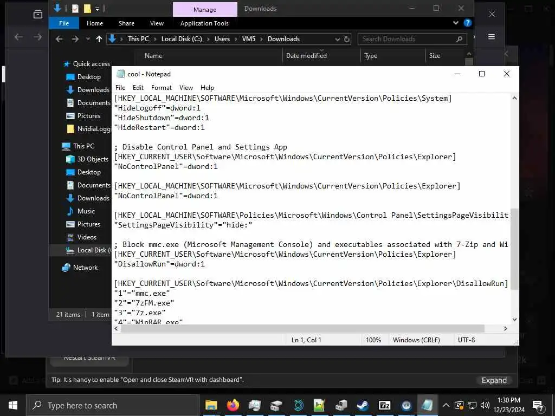Go up one folder level in Explorer
The image size is (555, 416).
coord(99,39)
